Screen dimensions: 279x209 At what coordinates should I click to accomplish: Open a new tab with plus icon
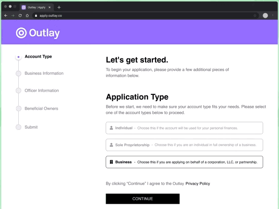point(59,7)
